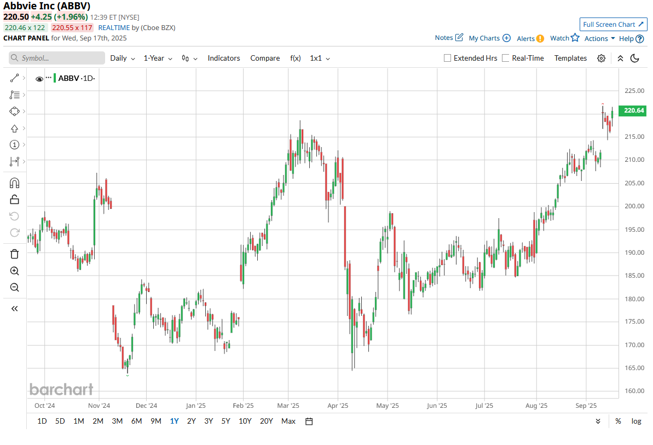
Task: Open the Compare menu
Action: pos(265,58)
